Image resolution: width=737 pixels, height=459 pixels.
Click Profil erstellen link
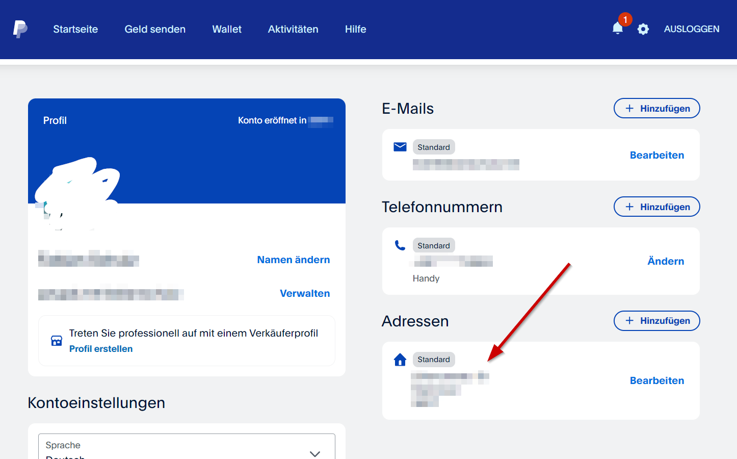[101, 349]
